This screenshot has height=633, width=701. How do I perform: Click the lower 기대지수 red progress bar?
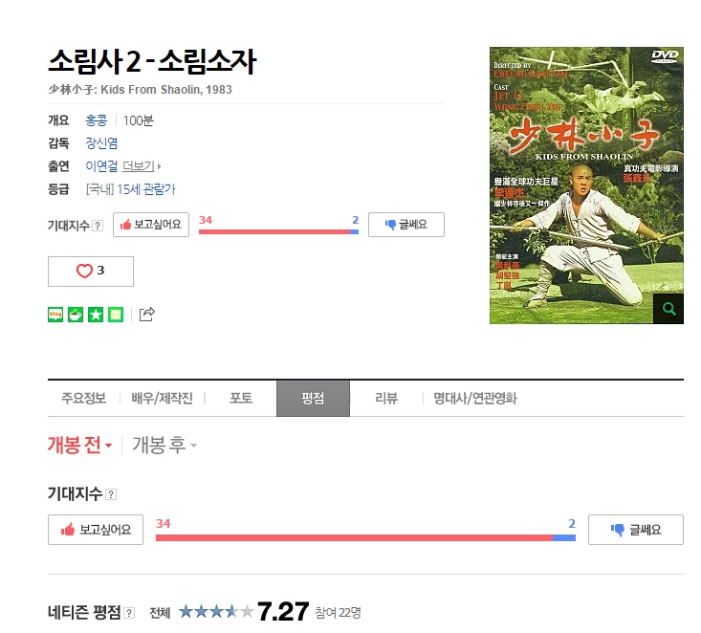pos(354,537)
